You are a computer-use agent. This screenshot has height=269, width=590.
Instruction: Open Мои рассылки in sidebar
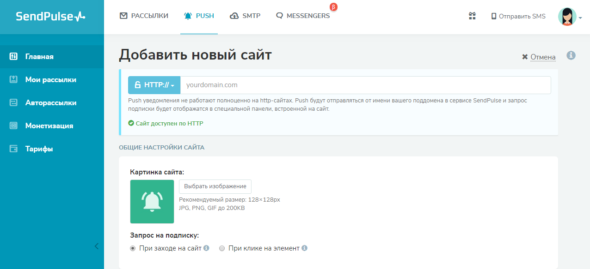52,80
